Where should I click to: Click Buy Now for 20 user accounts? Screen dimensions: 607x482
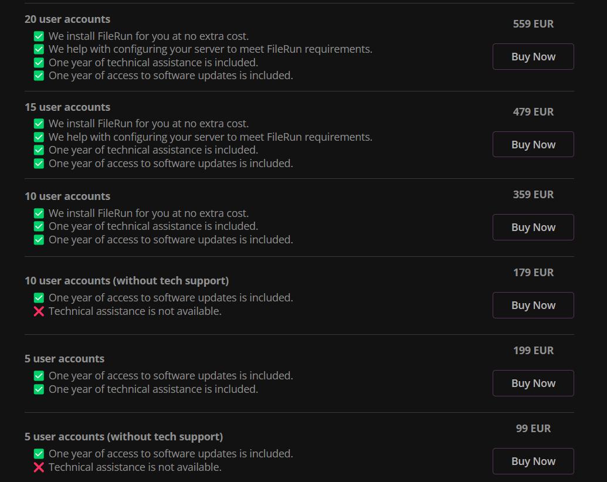click(533, 57)
